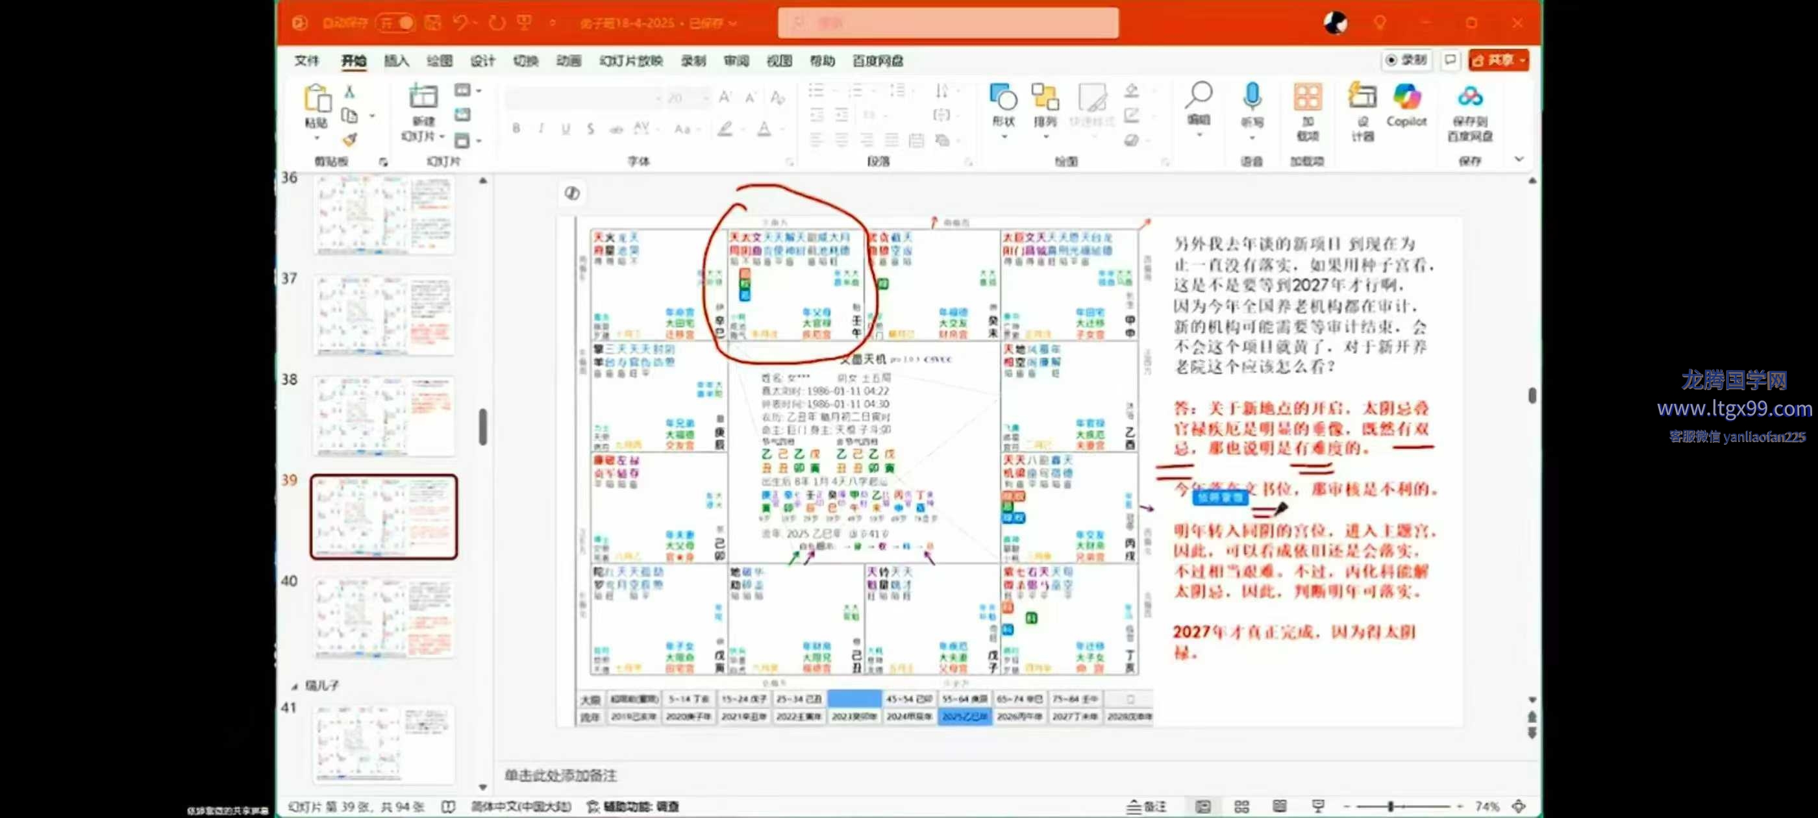Click the Cut scissors icon
Screen dimensions: 1818x818
(349, 91)
